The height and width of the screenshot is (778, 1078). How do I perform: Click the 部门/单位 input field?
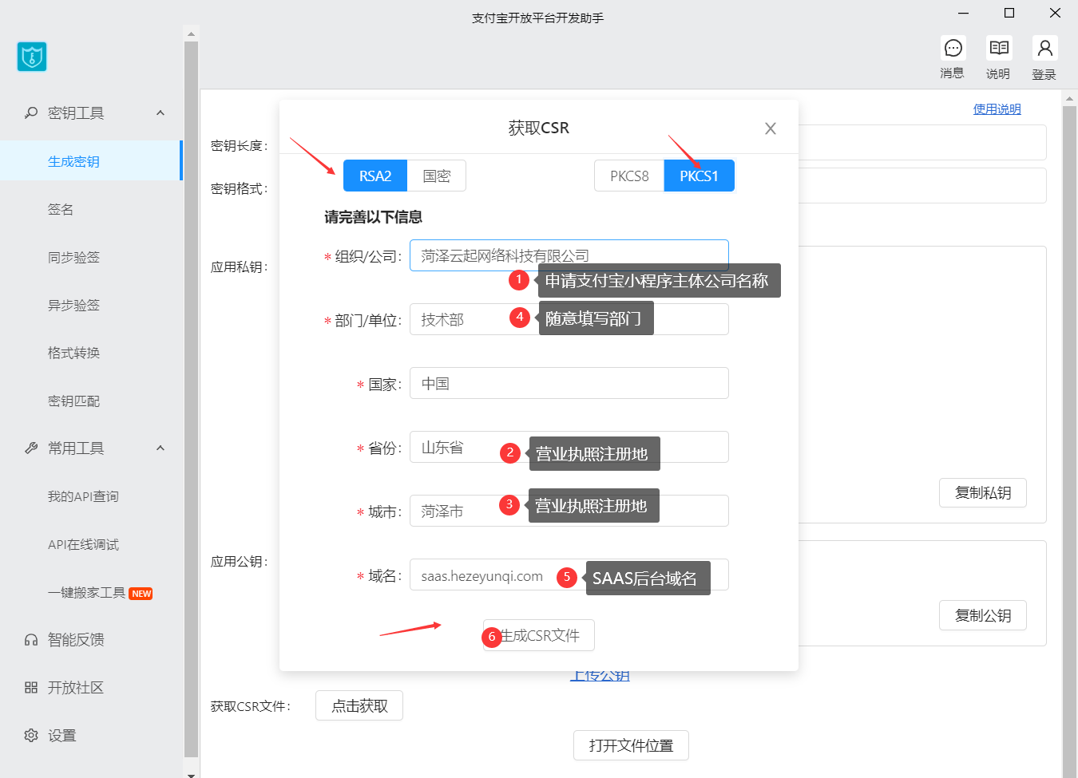click(569, 319)
